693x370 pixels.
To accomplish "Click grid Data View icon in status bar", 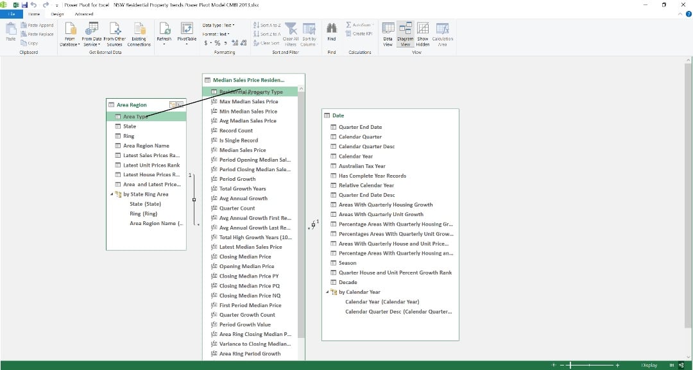I will [x=672, y=365].
